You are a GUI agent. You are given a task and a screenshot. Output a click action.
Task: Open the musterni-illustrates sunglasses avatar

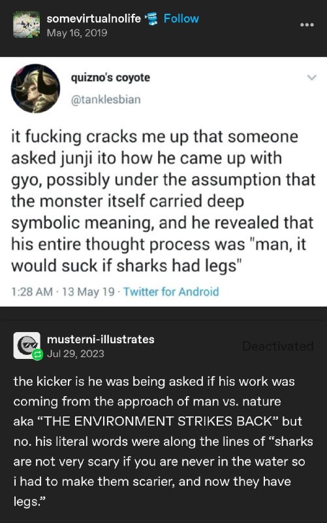click(x=27, y=346)
